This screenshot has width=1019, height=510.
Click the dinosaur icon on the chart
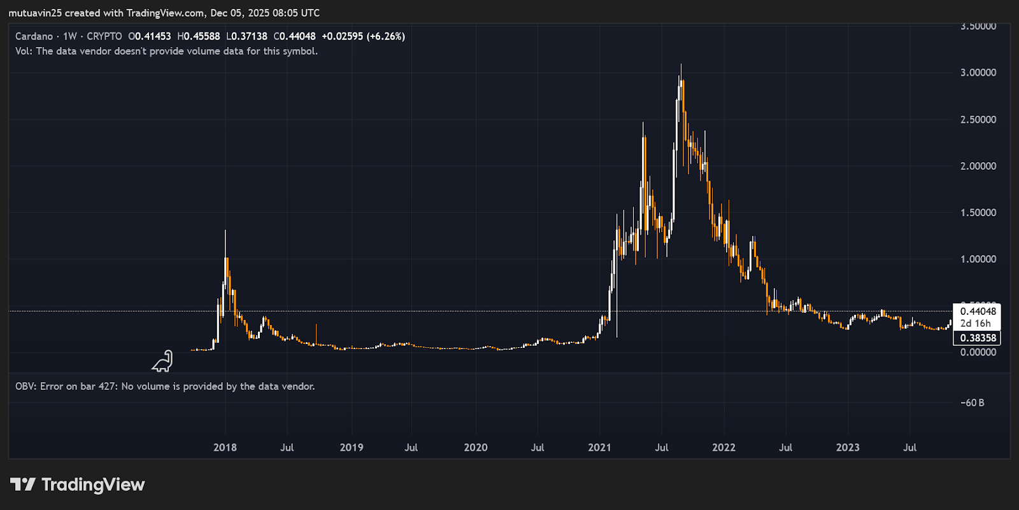click(162, 361)
